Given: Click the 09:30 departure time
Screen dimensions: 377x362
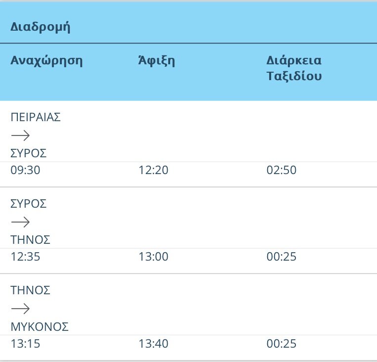Looking at the screenshot, I should 25,171.
